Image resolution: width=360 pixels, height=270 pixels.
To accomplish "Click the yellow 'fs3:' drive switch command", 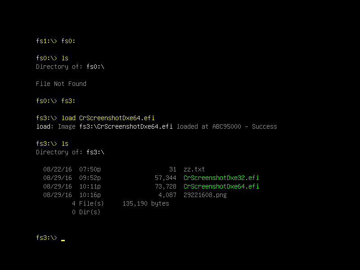I will coord(68,101).
